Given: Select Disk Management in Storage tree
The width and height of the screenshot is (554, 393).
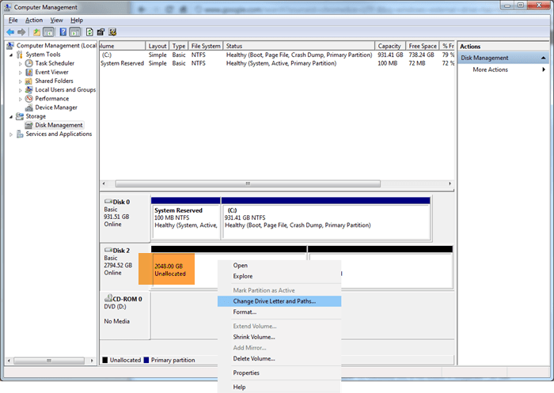Looking at the screenshot, I should click(59, 125).
